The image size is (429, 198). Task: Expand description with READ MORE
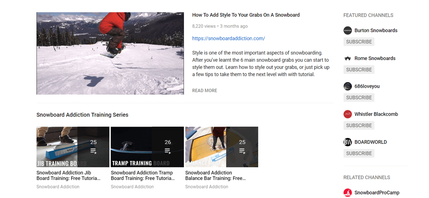pos(205,91)
